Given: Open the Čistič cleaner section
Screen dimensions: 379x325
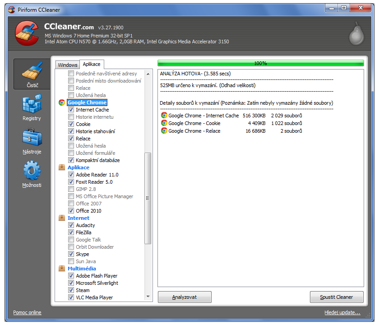Looking at the screenshot, I should [31, 74].
